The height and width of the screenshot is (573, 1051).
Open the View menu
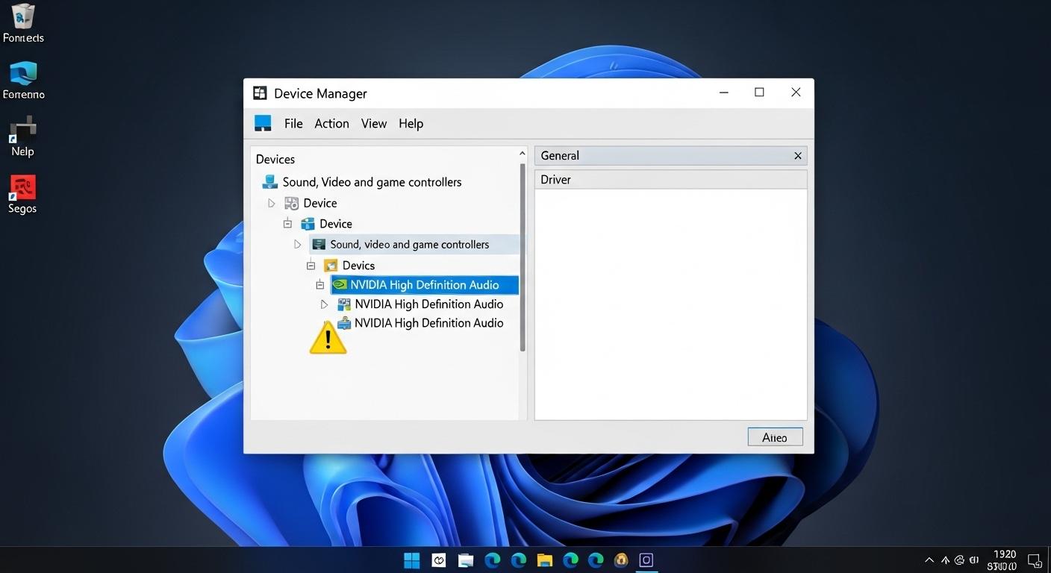(x=373, y=123)
